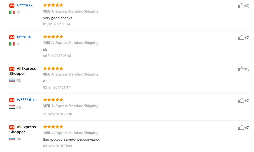254x152 pixels.
Task: Click the Egypt flag under W****d H.
Action: coord(12,107)
